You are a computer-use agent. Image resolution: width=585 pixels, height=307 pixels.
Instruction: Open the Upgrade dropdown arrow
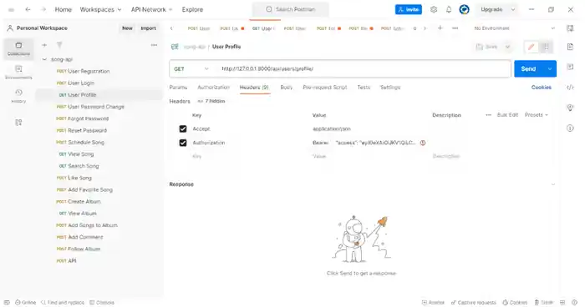(513, 9)
